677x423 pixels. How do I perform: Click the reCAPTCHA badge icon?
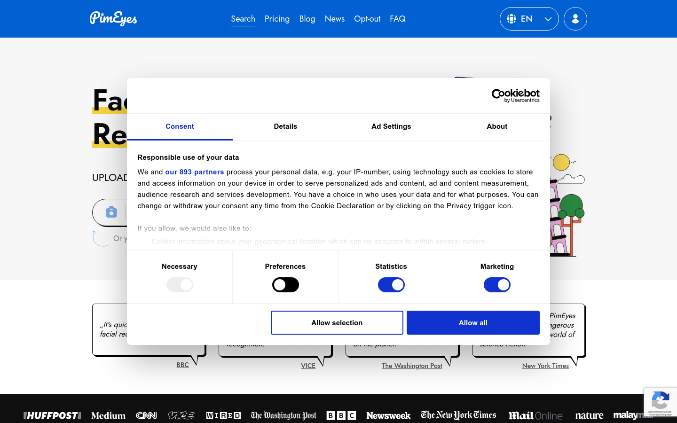click(x=660, y=401)
